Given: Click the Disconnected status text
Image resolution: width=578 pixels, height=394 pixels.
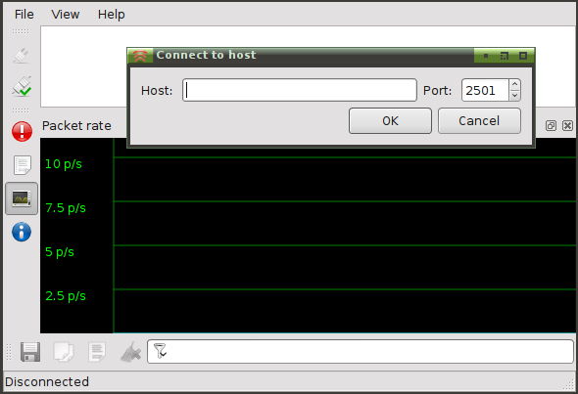Looking at the screenshot, I should coord(47,382).
